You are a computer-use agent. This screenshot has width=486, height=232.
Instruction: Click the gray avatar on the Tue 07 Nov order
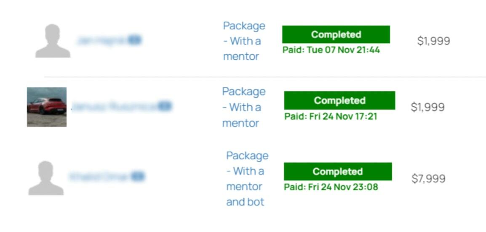tap(53, 41)
